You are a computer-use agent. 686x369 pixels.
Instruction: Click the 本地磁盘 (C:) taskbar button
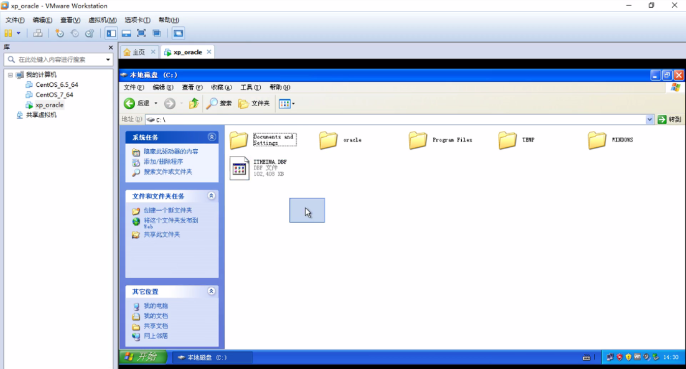tap(212, 357)
